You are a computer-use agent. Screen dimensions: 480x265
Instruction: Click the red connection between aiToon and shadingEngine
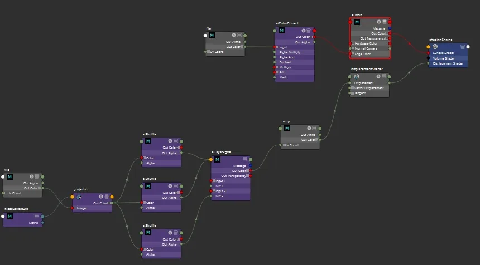pyautogui.click(x=409, y=43)
